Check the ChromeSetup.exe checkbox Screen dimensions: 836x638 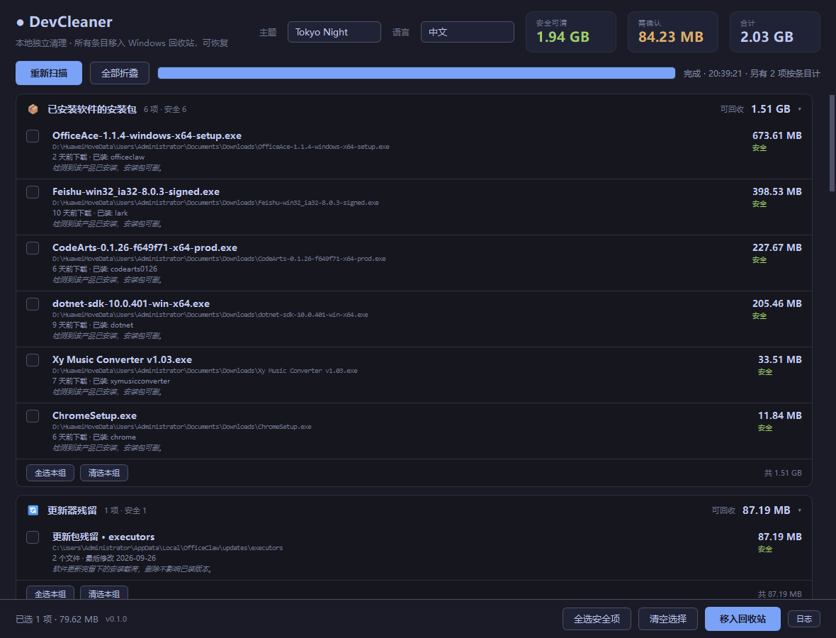(x=33, y=416)
